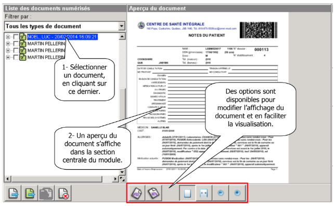Click the barcode in the document preview
The height and width of the screenshot is (206, 335).
[x=259, y=30]
